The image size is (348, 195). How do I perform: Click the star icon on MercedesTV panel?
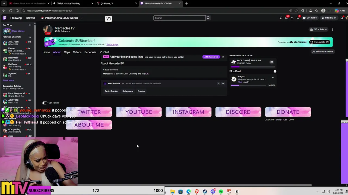click(218, 83)
